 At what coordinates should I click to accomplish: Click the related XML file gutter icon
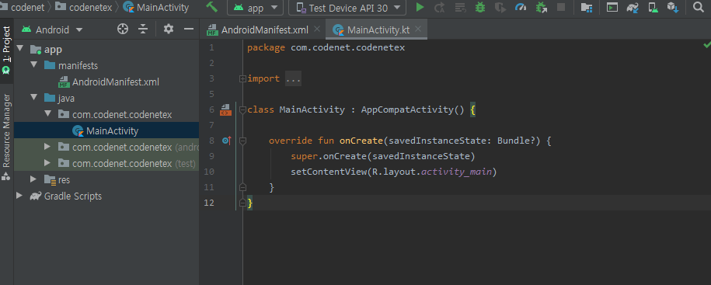(225, 109)
